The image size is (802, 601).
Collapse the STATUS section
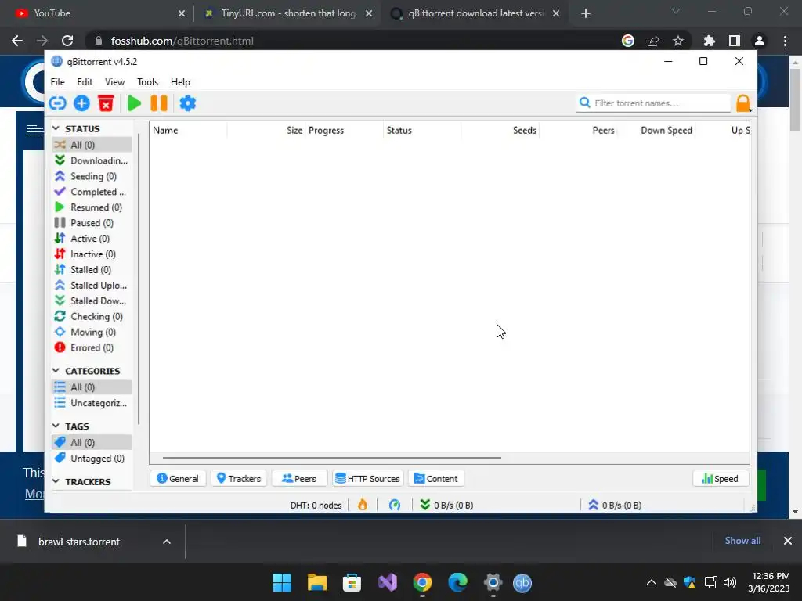56,129
